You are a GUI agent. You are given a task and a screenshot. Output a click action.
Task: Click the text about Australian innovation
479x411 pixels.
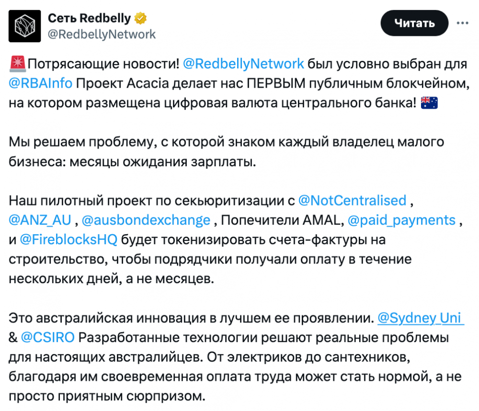(191, 318)
